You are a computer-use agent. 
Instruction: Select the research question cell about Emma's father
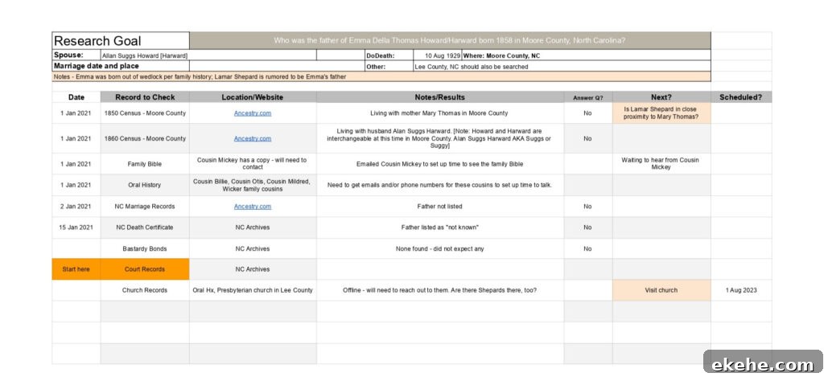pyautogui.click(x=450, y=41)
